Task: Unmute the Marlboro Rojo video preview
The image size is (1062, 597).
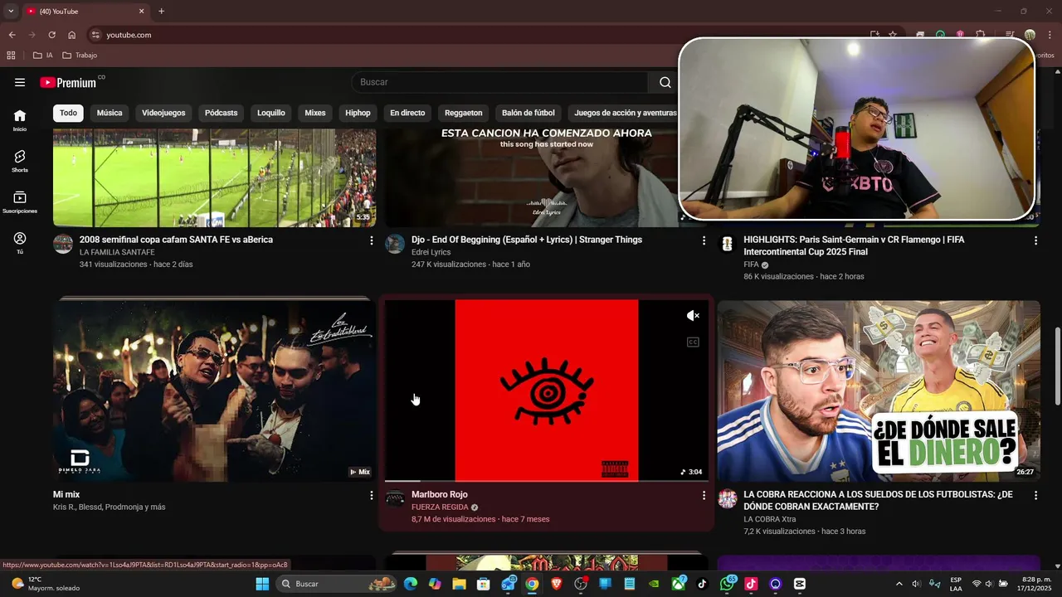Action: click(693, 316)
